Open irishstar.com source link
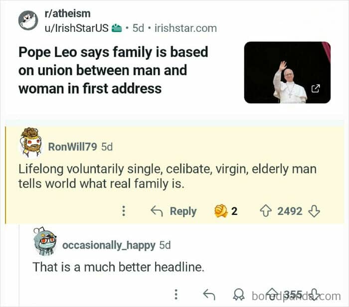Viewport: 349px width, 307px height. (185, 28)
